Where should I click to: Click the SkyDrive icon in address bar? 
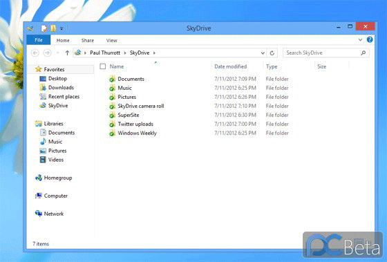[x=77, y=53]
